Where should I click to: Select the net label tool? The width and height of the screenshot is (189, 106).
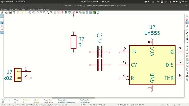tap(187, 49)
